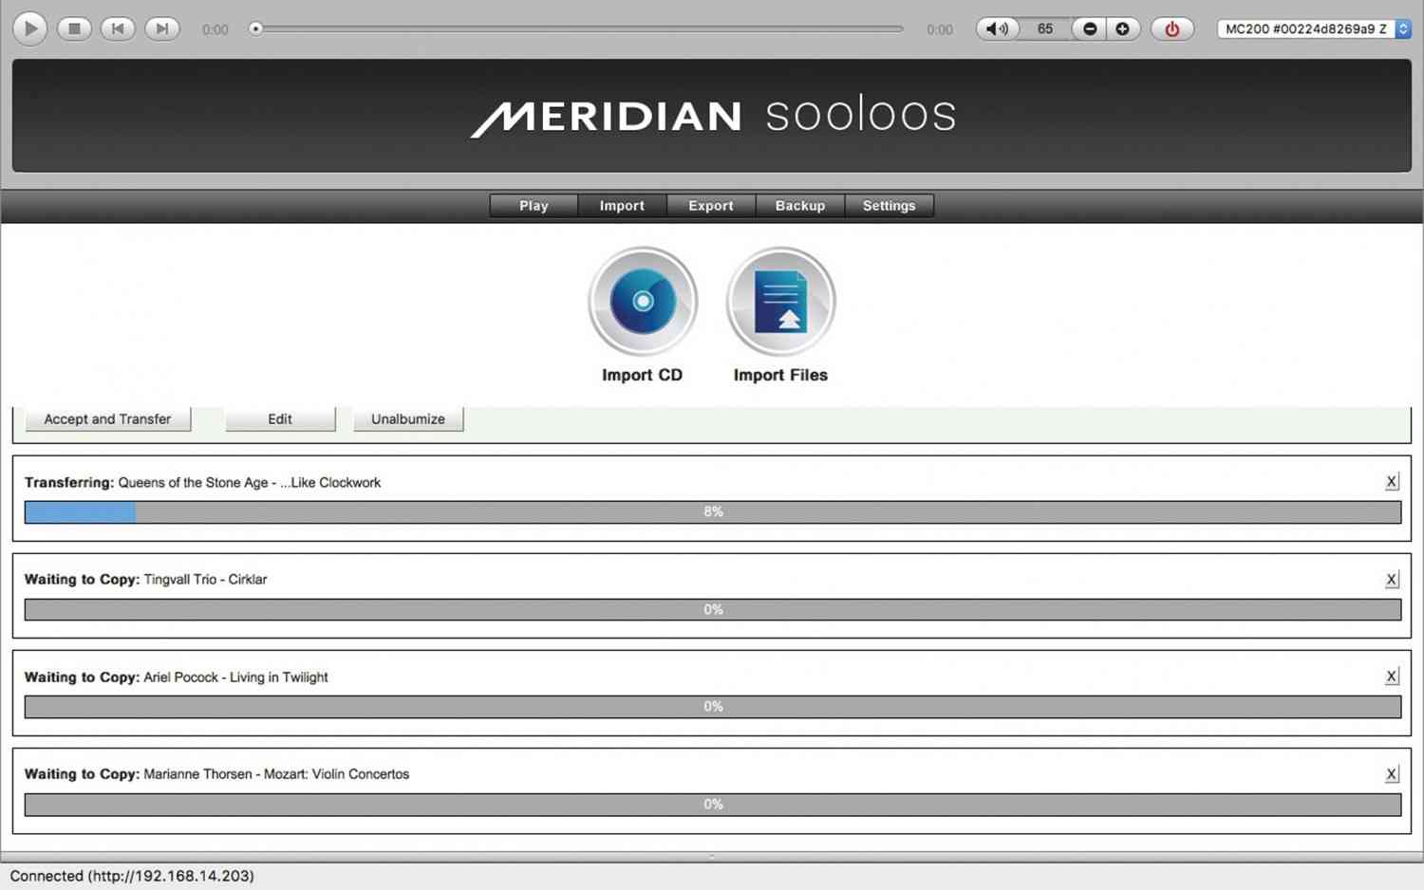Switch to the Import tab
Viewport: 1424px width, 890px height.
click(622, 206)
